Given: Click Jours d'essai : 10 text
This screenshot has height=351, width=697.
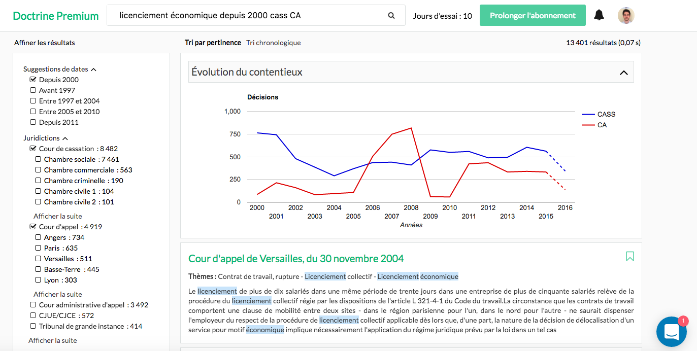Looking at the screenshot, I should (x=443, y=16).
